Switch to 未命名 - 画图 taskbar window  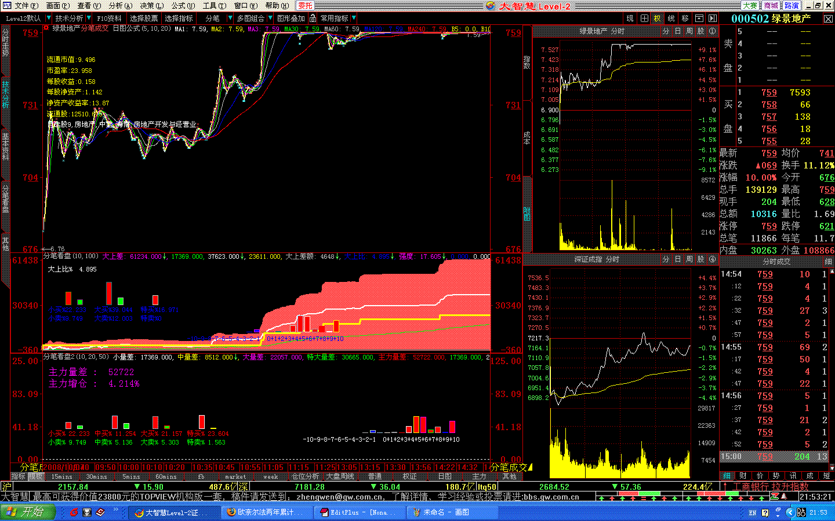(x=452, y=512)
